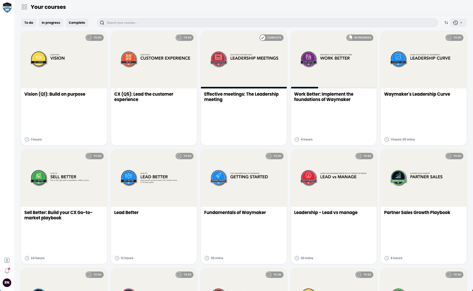Click TO DO badge on Vision card
The image size is (473, 291).
tap(95, 38)
